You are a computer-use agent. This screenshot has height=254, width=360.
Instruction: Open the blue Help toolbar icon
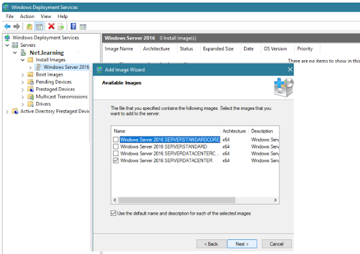point(73,26)
